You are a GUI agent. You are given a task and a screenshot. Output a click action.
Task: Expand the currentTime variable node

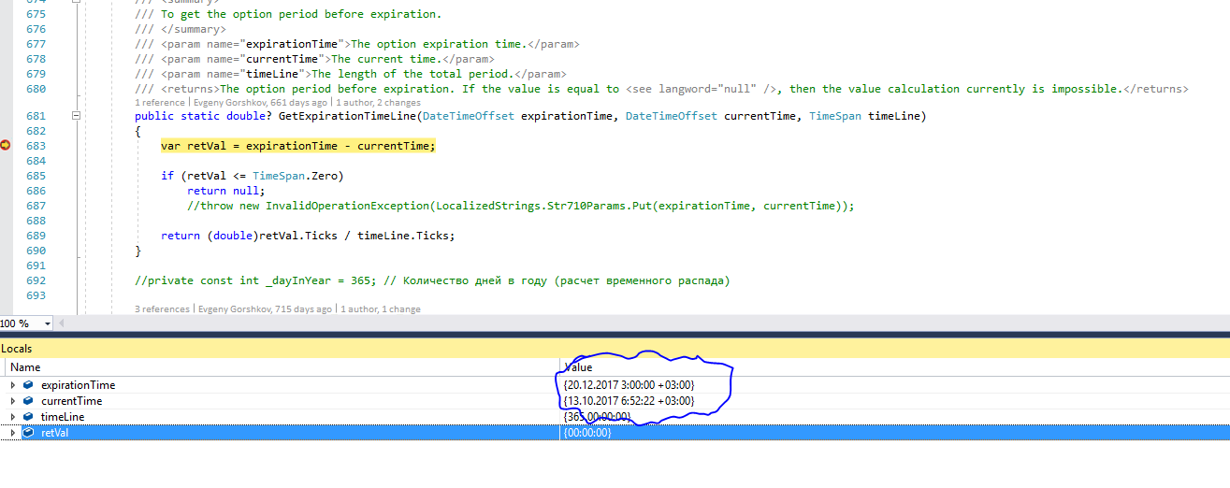tap(12, 401)
